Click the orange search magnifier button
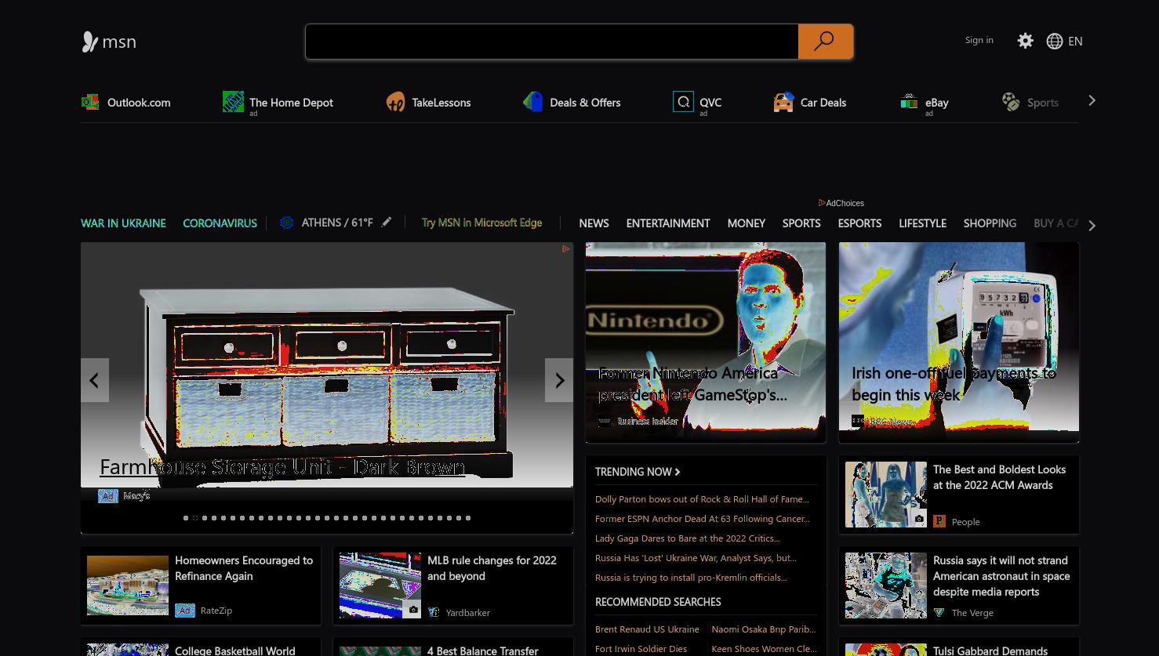Image resolution: width=1159 pixels, height=656 pixels. click(825, 42)
